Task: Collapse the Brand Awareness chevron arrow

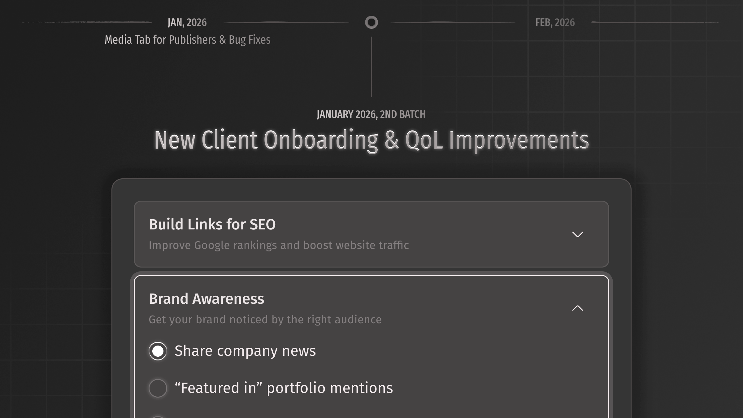Action: click(577, 308)
